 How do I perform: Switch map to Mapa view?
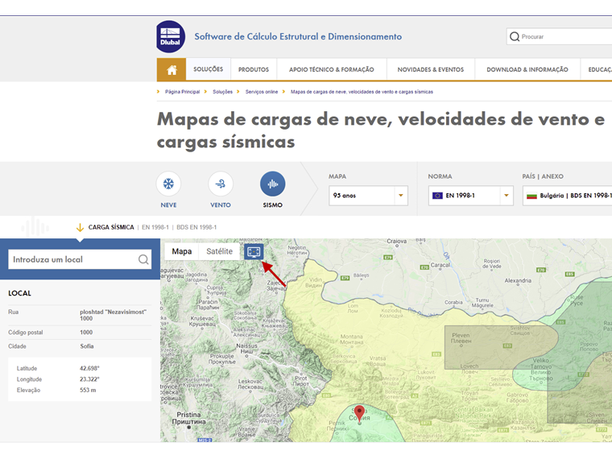click(182, 251)
